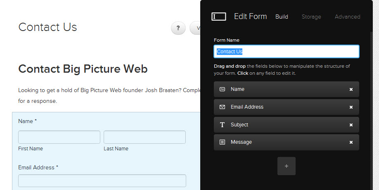Switch to the Build tab

click(282, 17)
